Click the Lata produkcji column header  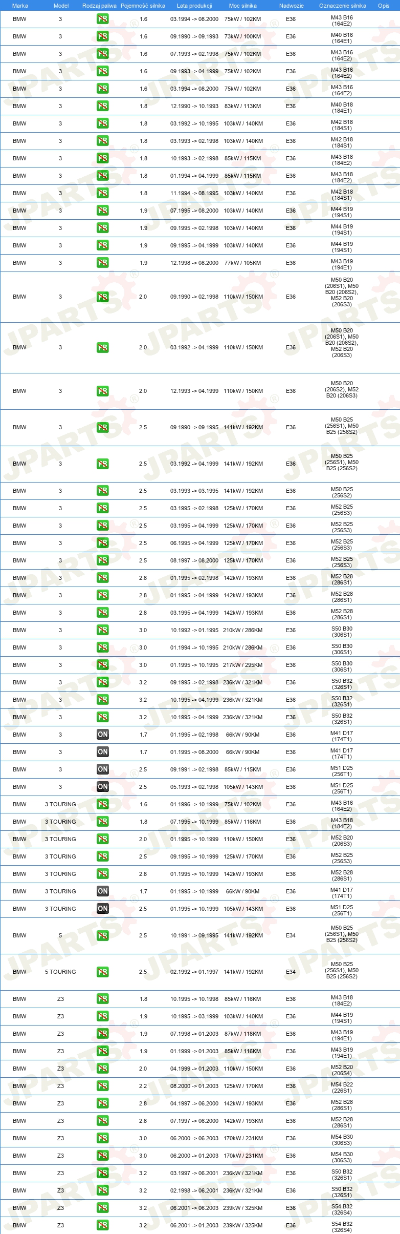click(x=194, y=6)
